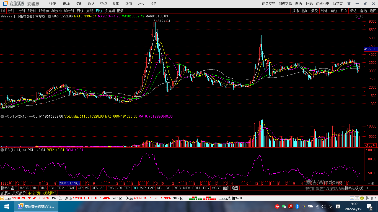The height and width of the screenshot is (212, 378).
Task: Open the 证券交易 link
Action: coord(268,4)
